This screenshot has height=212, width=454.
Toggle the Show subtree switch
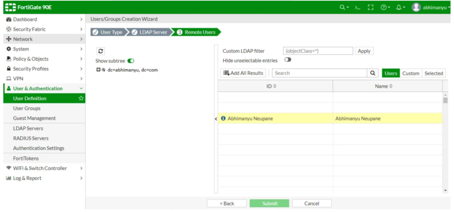coord(131,61)
